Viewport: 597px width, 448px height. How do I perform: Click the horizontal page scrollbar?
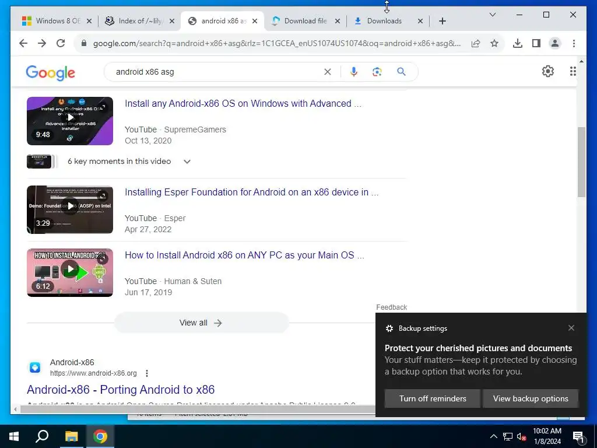197,409
